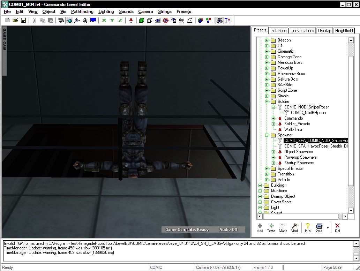Toggle the eye visibility toolbar button
Screen dimensions: 360x271
(219, 21)
